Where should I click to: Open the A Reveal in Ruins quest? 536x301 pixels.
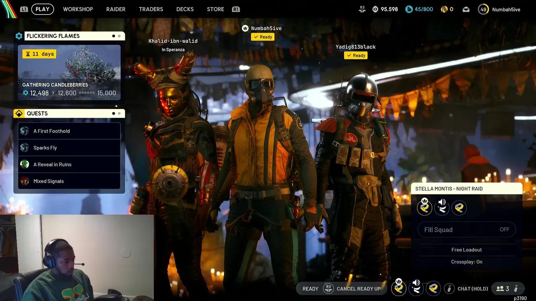pos(69,164)
